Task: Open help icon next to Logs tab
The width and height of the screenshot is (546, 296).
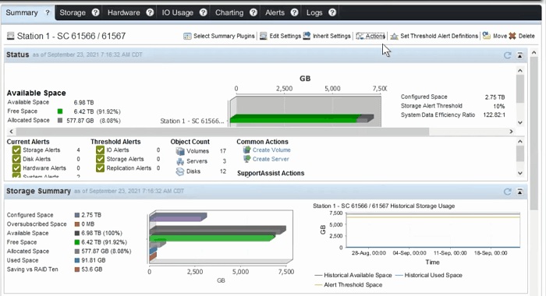Action: point(332,12)
